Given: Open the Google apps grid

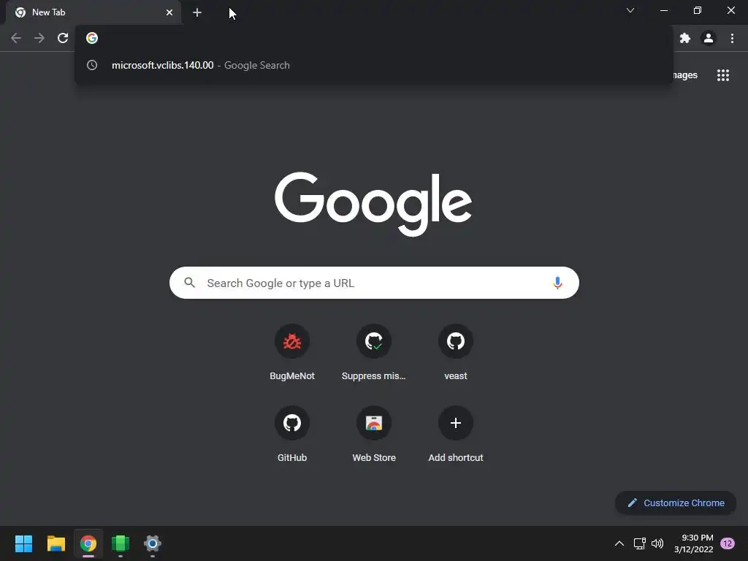Looking at the screenshot, I should pos(723,75).
